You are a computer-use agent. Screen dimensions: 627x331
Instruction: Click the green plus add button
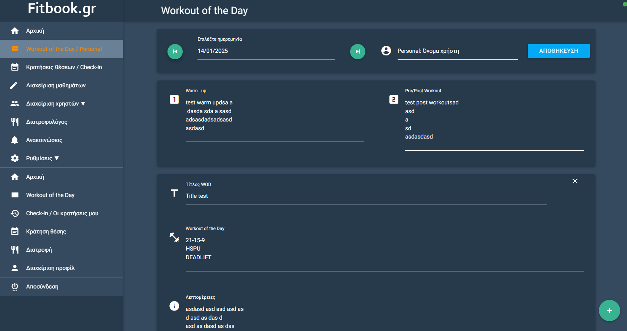point(609,311)
